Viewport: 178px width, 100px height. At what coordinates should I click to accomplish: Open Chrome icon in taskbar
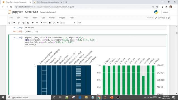click(x=99, y=97)
